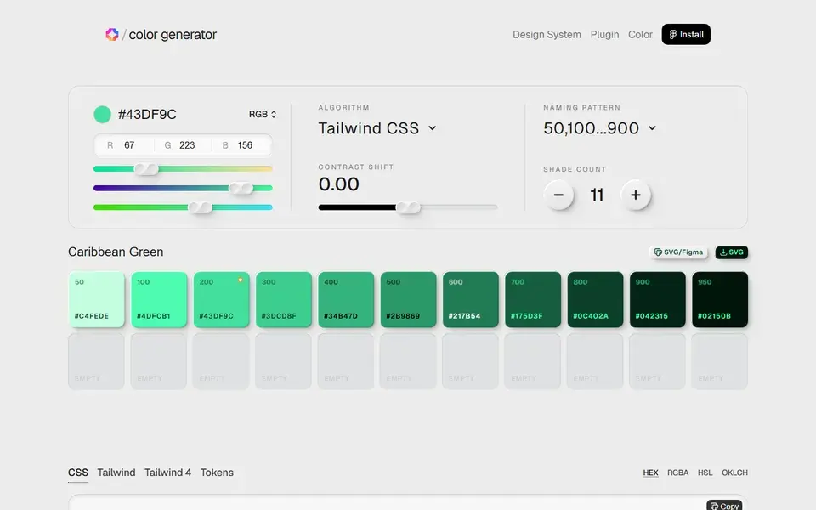Viewport: 816px width, 510px height.
Task: Open the RGB color mode selector
Action: (263, 114)
